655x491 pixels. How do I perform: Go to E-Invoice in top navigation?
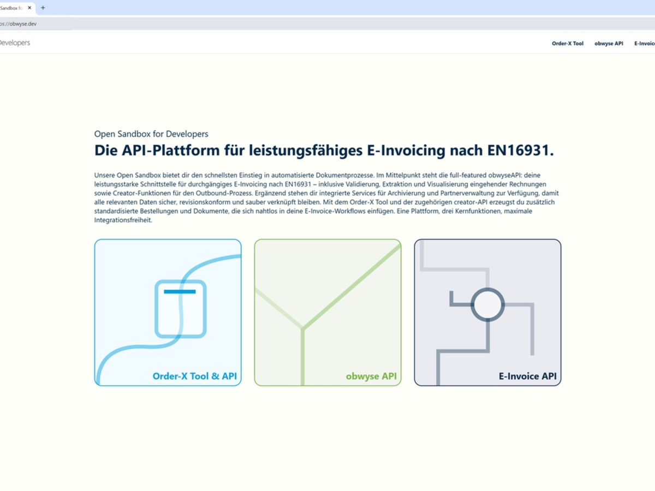click(644, 43)
